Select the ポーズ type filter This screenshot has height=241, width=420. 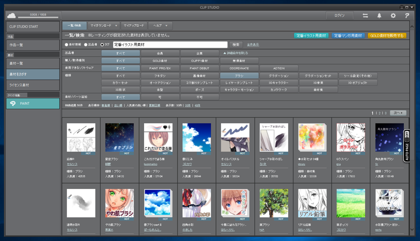(x=199, y=90)
